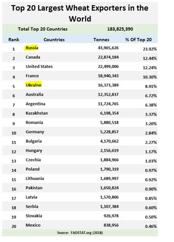Select the Mexico country cell
The width and height of the screenshot is (174, 242).
pos(33,225)
